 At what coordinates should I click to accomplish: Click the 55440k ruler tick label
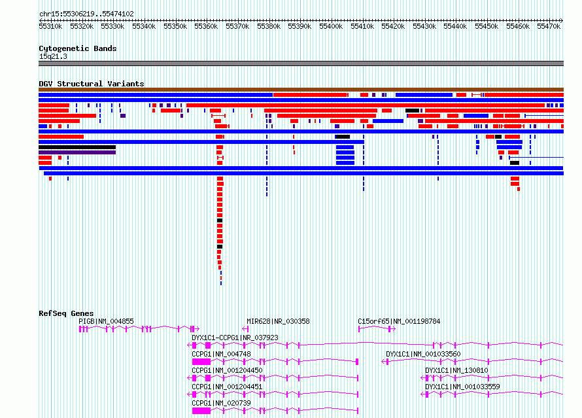point(455,26)
